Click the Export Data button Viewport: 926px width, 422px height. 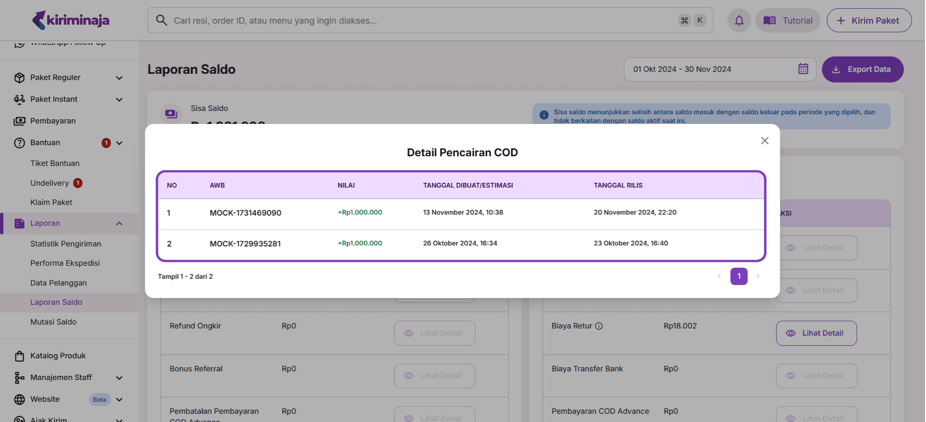862,69
